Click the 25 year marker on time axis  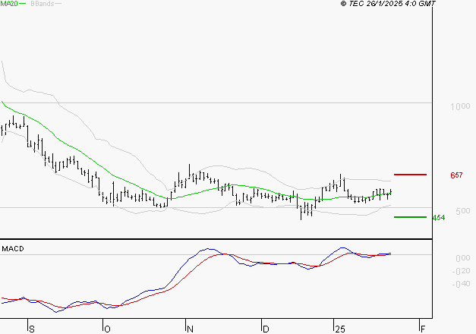coord(340,329)
